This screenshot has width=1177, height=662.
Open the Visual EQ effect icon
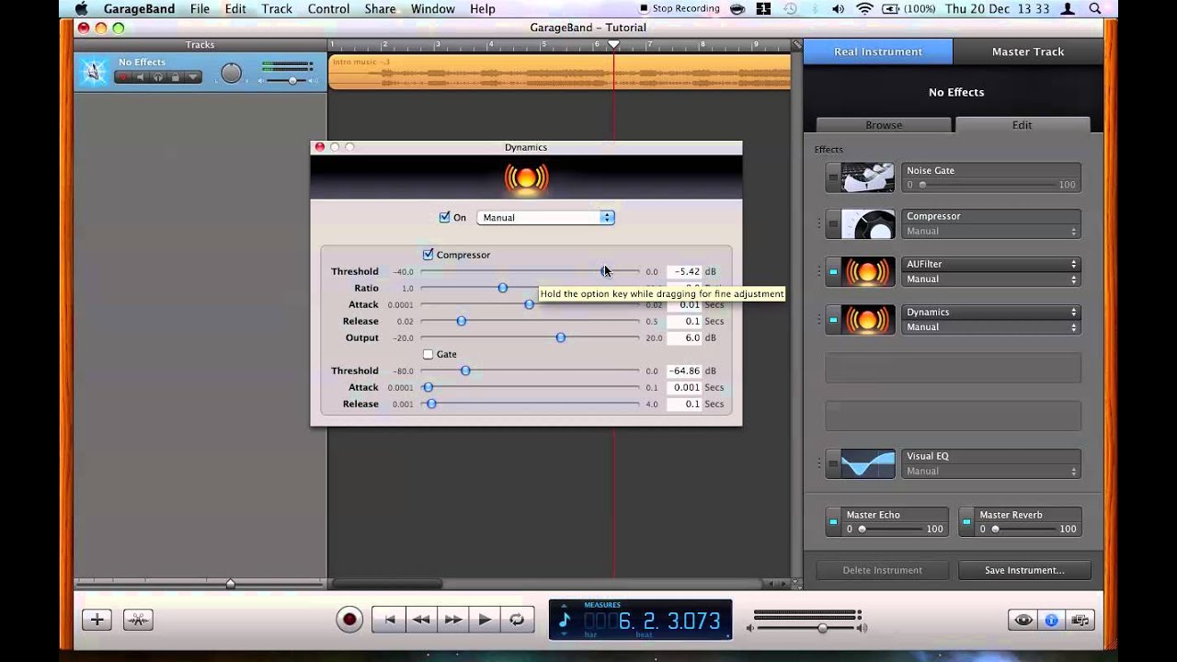868,464
